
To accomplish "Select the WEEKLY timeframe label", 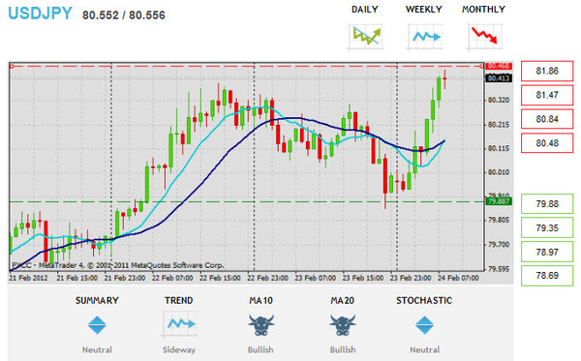I will pyautogui.click(x=424, y=10).
